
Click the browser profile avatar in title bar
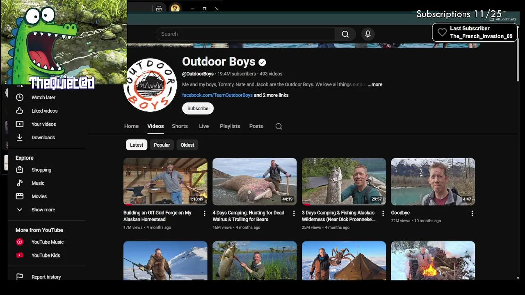[x=175, y=8]
